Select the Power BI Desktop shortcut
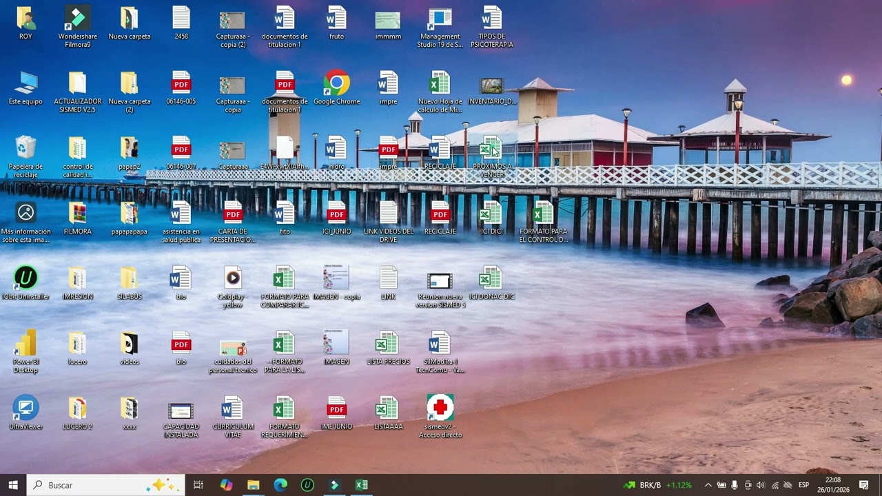Viewport: 882px width, 496px height. (25, 352)
